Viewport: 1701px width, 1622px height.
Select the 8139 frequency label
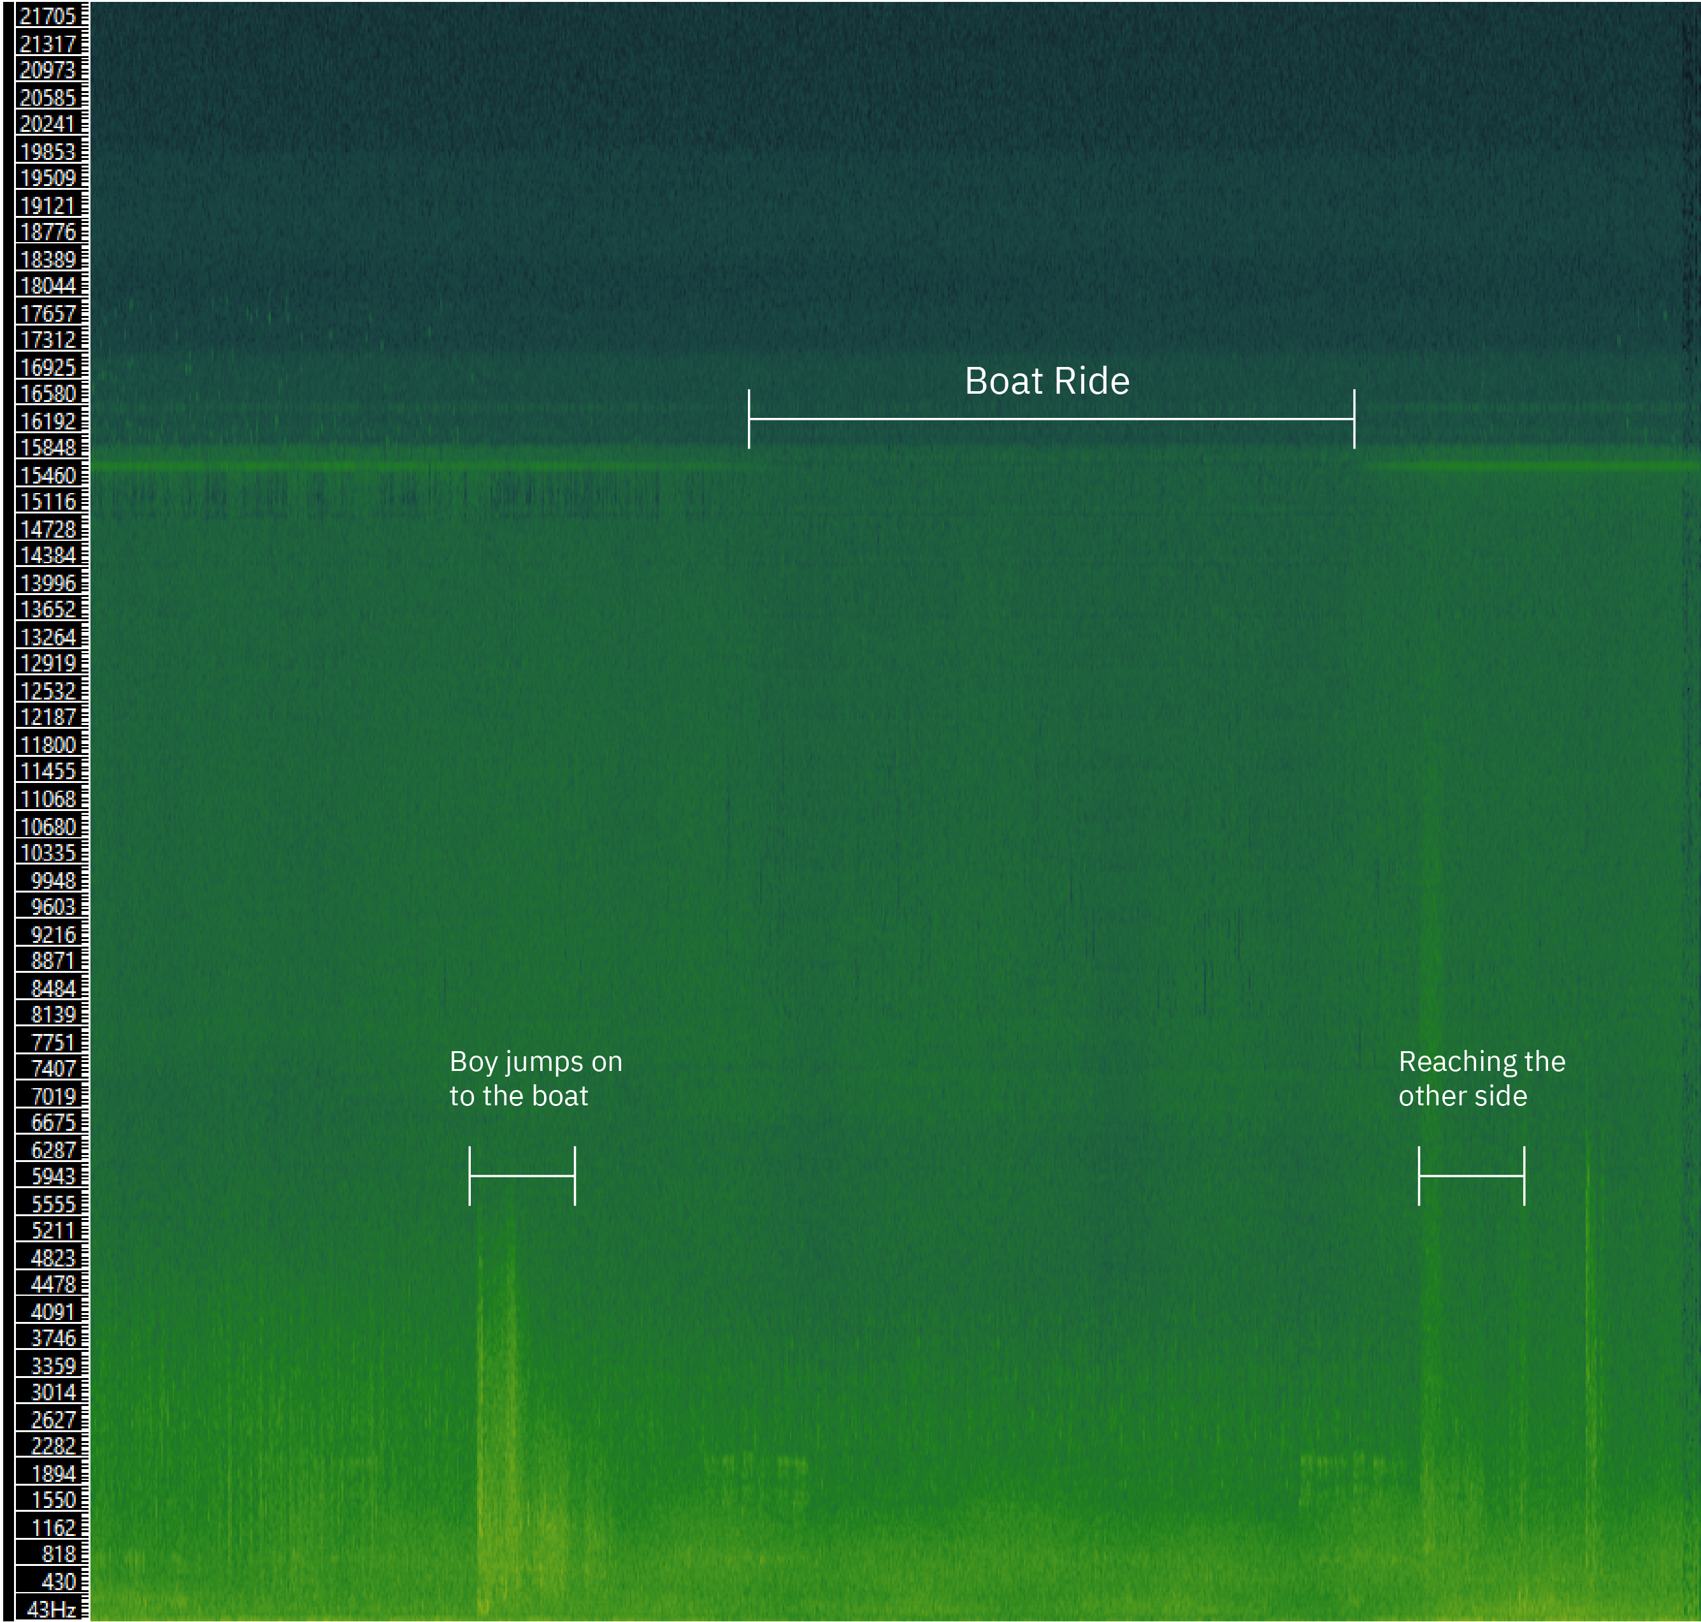click(54, 1014)
